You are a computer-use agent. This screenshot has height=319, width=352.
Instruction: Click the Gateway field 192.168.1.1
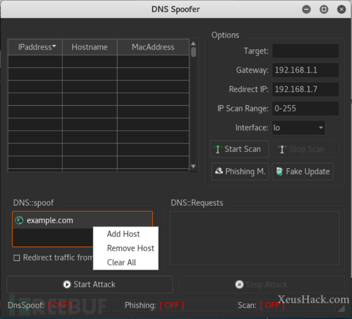click(305, 70)
